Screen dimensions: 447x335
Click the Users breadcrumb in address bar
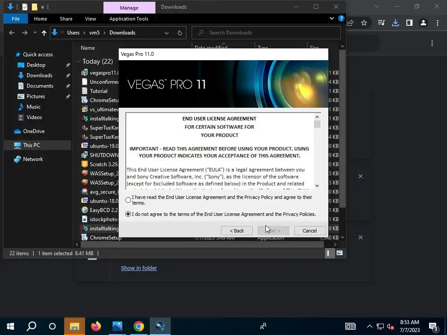pos(73,32)
